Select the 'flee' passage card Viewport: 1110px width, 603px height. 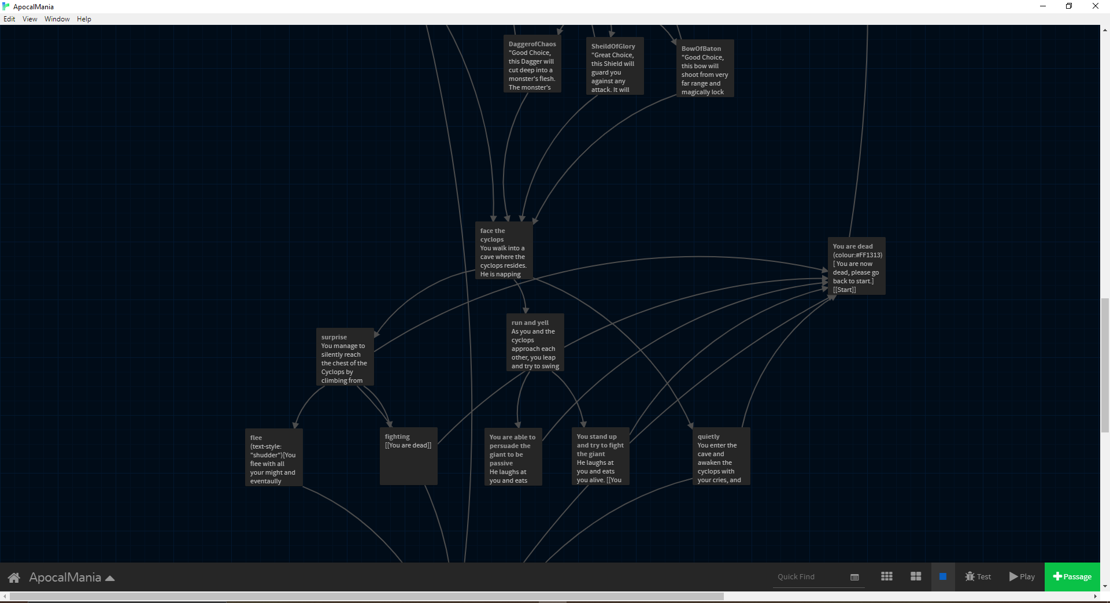pyautogui.click(x=273, y=457)
